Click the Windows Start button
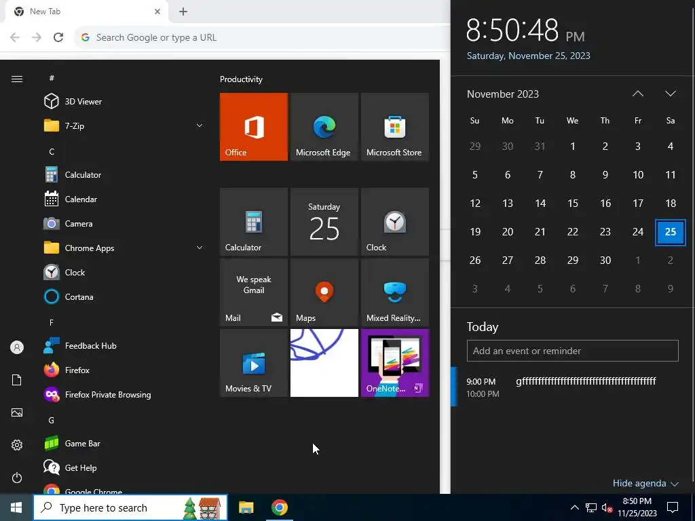This screenshot has width=695, height=521. (16, 507)
